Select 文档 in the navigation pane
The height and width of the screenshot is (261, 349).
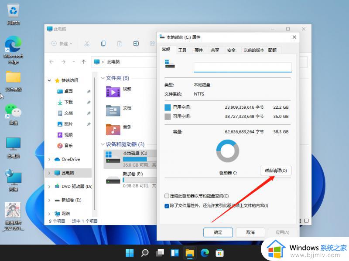68,113
